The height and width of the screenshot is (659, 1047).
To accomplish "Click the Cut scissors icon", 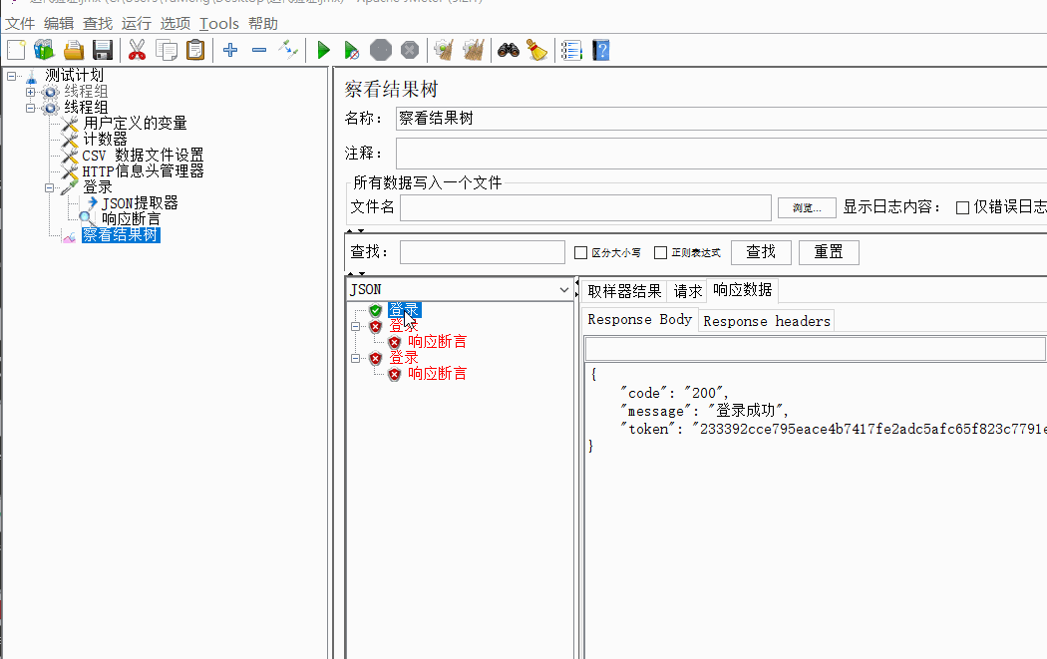I will tap(137, 50).
